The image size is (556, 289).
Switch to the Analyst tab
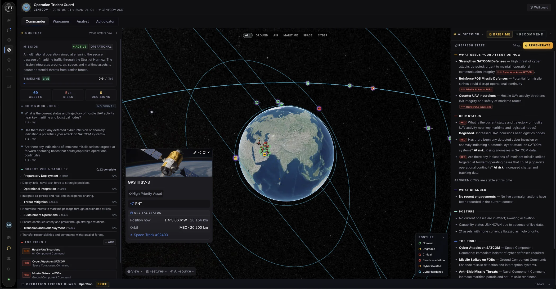click(83, 22)
